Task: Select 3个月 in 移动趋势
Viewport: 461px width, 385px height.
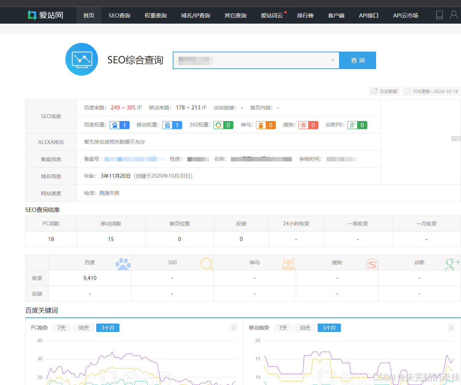Action: [329, 328]
